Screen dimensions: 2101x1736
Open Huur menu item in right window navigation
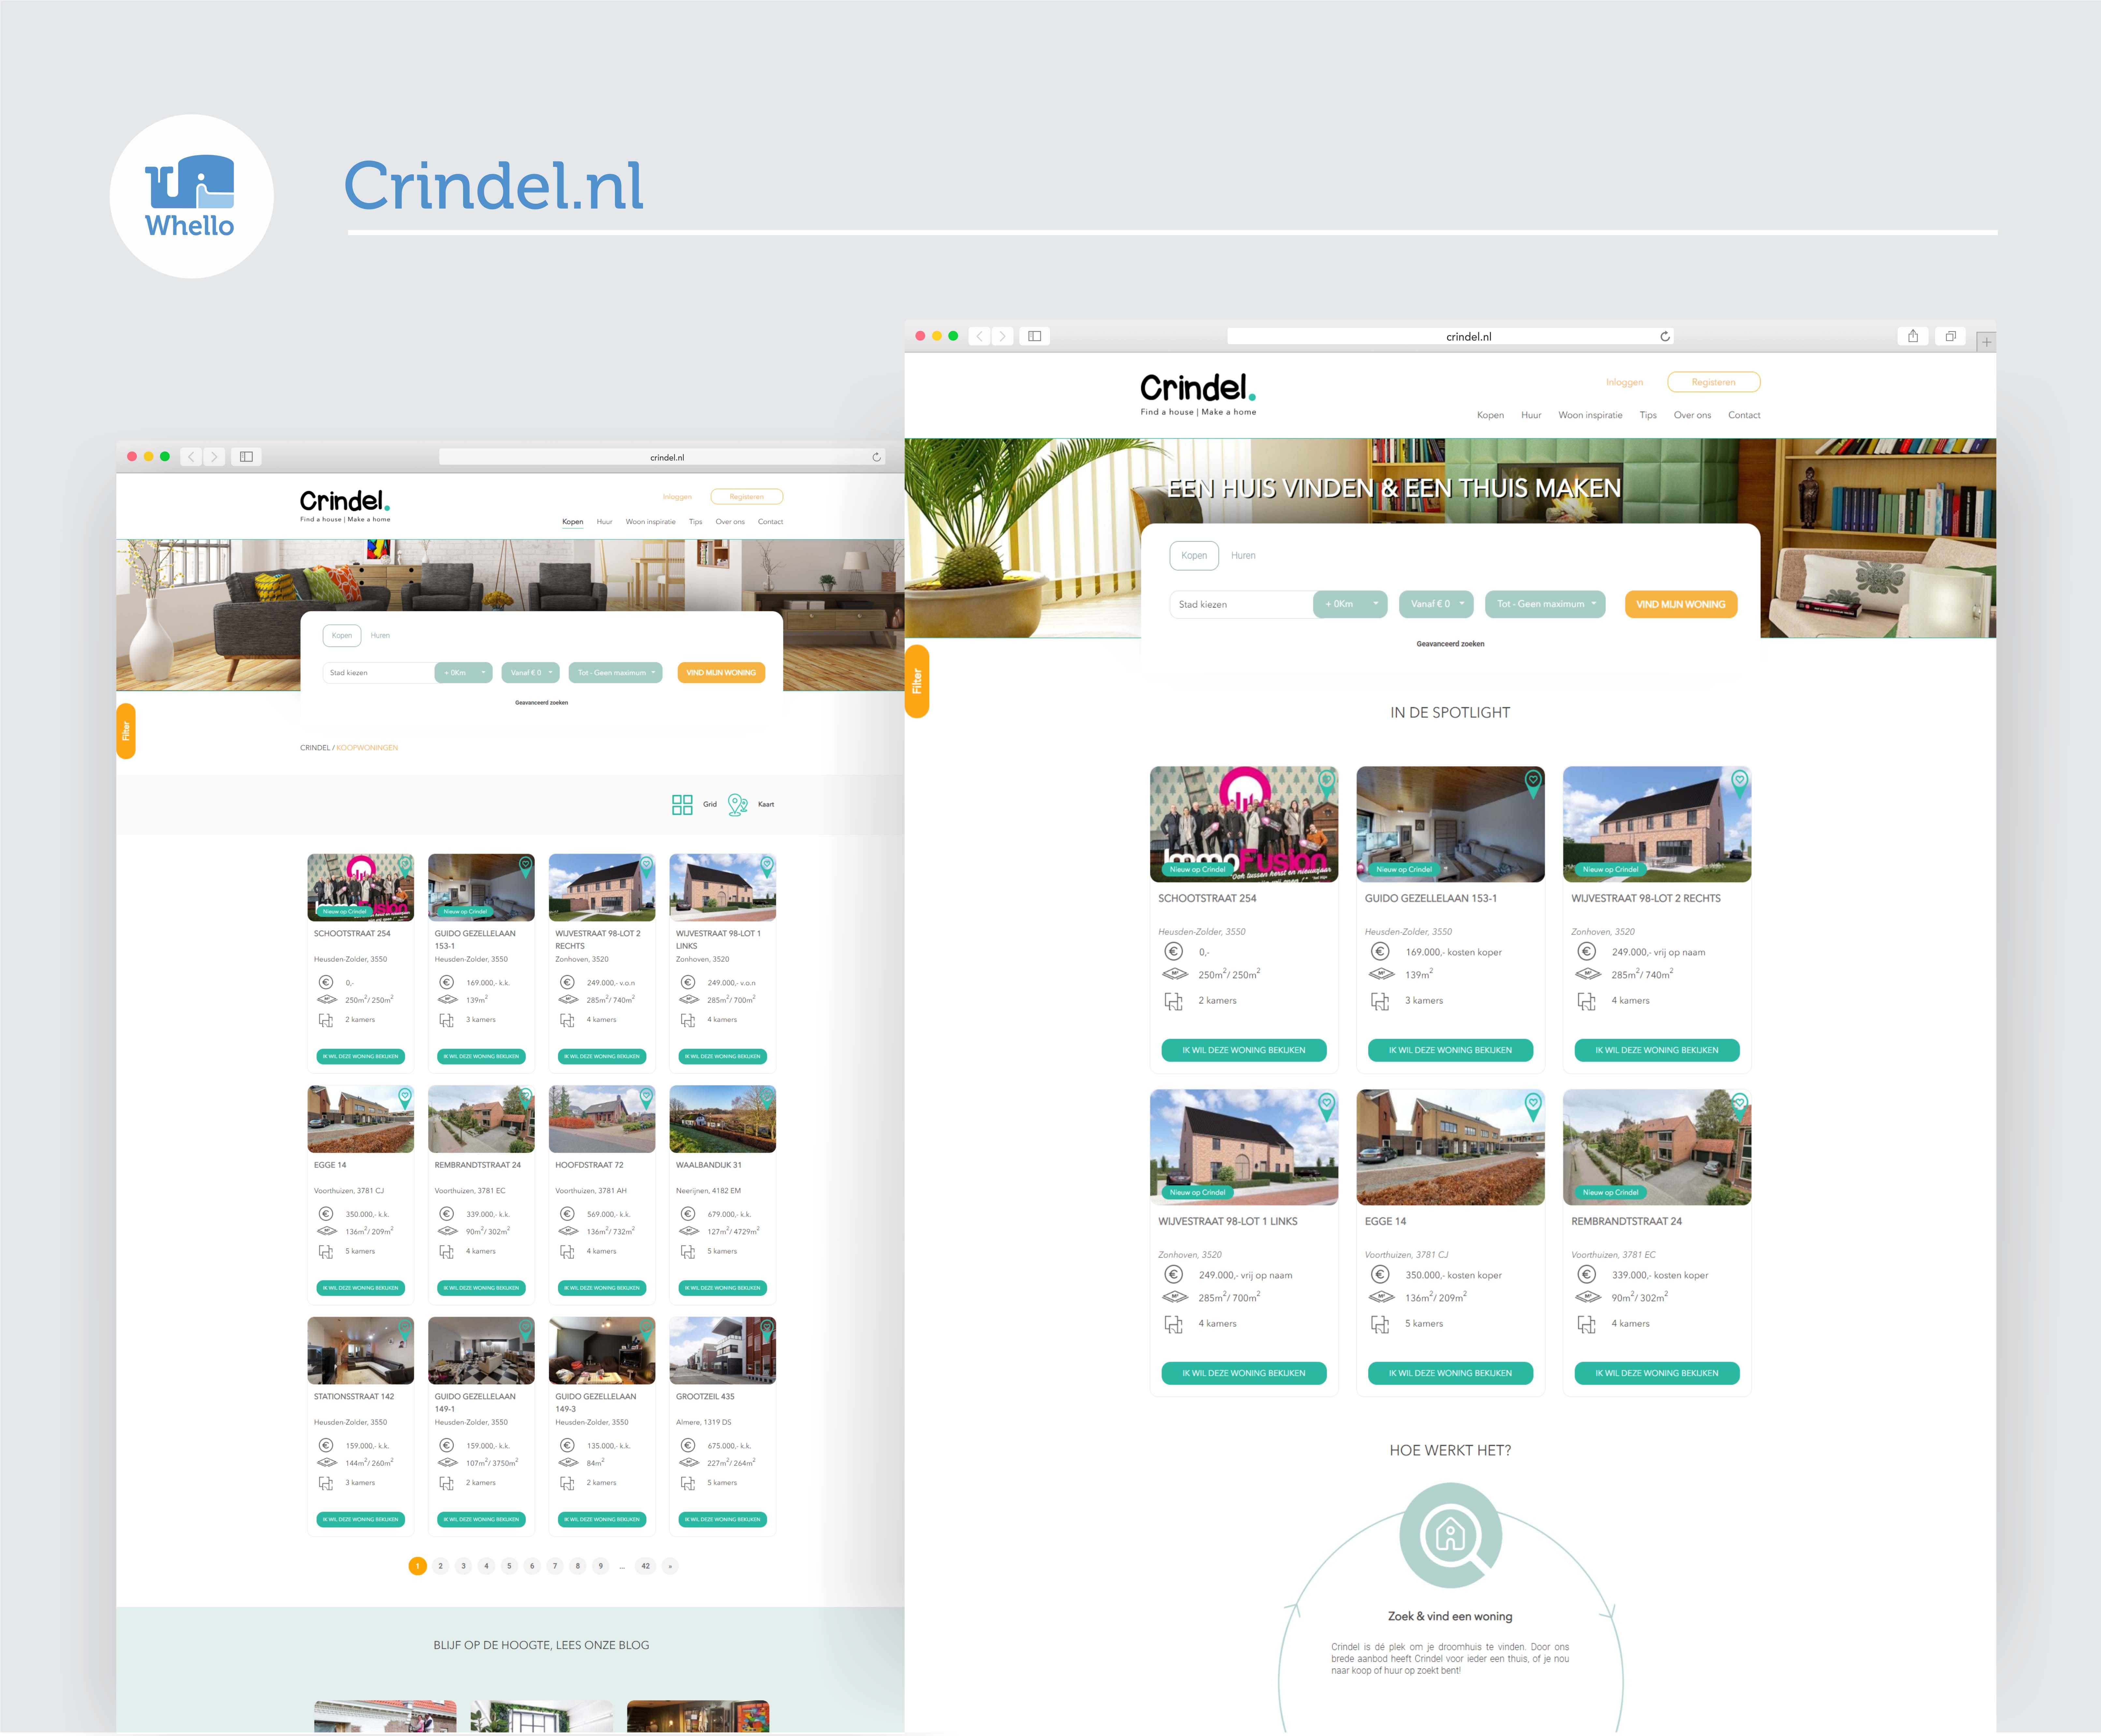pos(1531,415)
